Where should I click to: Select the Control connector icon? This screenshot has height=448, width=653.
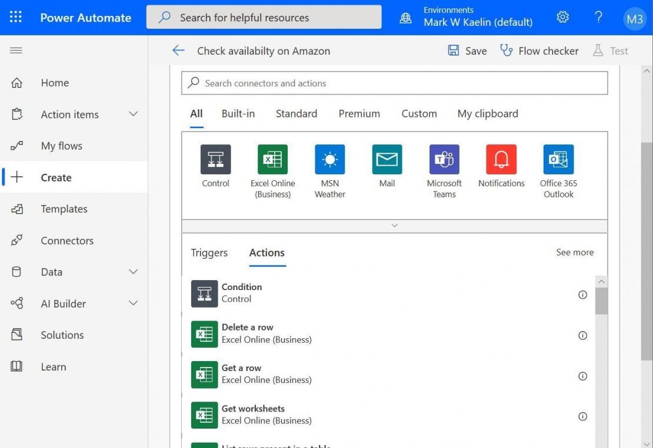(x=215, y=159)
